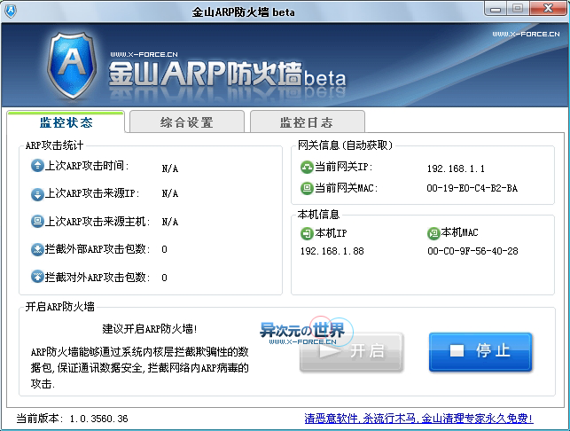The width and height of the screenshot is (570, 431).
Task: Click the 拦截对外ARP攻击包数 label
Action: coord(98,278)
